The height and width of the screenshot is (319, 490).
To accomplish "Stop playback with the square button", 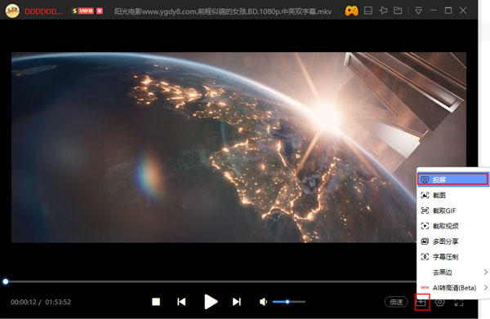I will click(156, 302).
